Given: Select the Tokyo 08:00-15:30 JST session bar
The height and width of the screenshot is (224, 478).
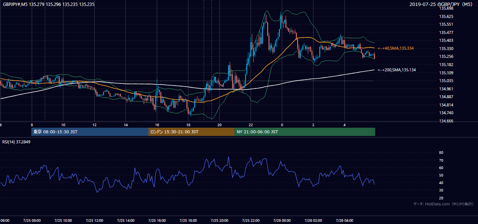Looking at the screenshot, I should (x=90, y=132).
